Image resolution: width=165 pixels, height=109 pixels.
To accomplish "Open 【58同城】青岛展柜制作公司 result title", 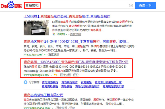I will [67, 16].
